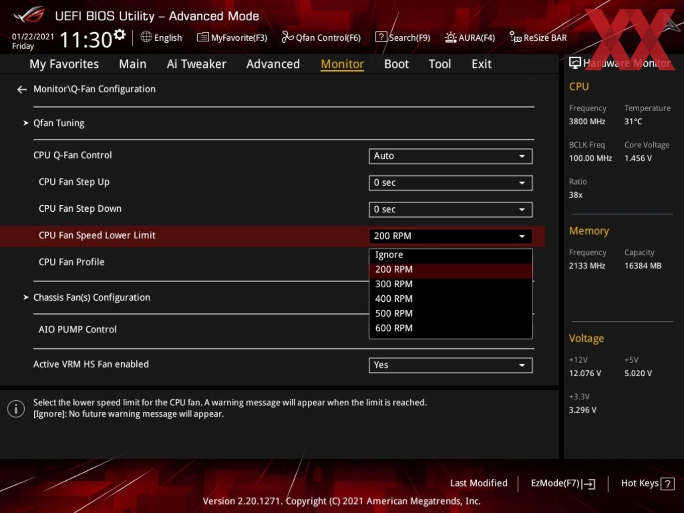Open CPU Fan Step Up dropdown
The width and height of the screenshot is (684, 513).
[451, 183]
